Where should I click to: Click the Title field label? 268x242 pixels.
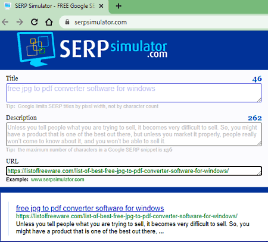coord(12,78)
